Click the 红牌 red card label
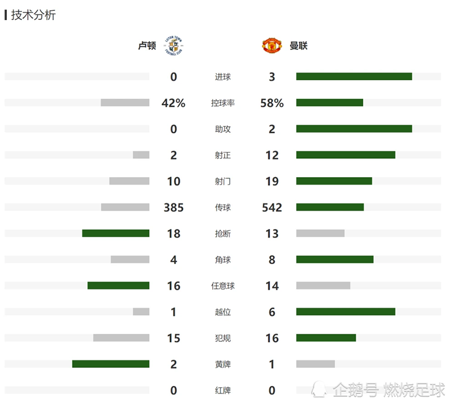 coord(222,390)
